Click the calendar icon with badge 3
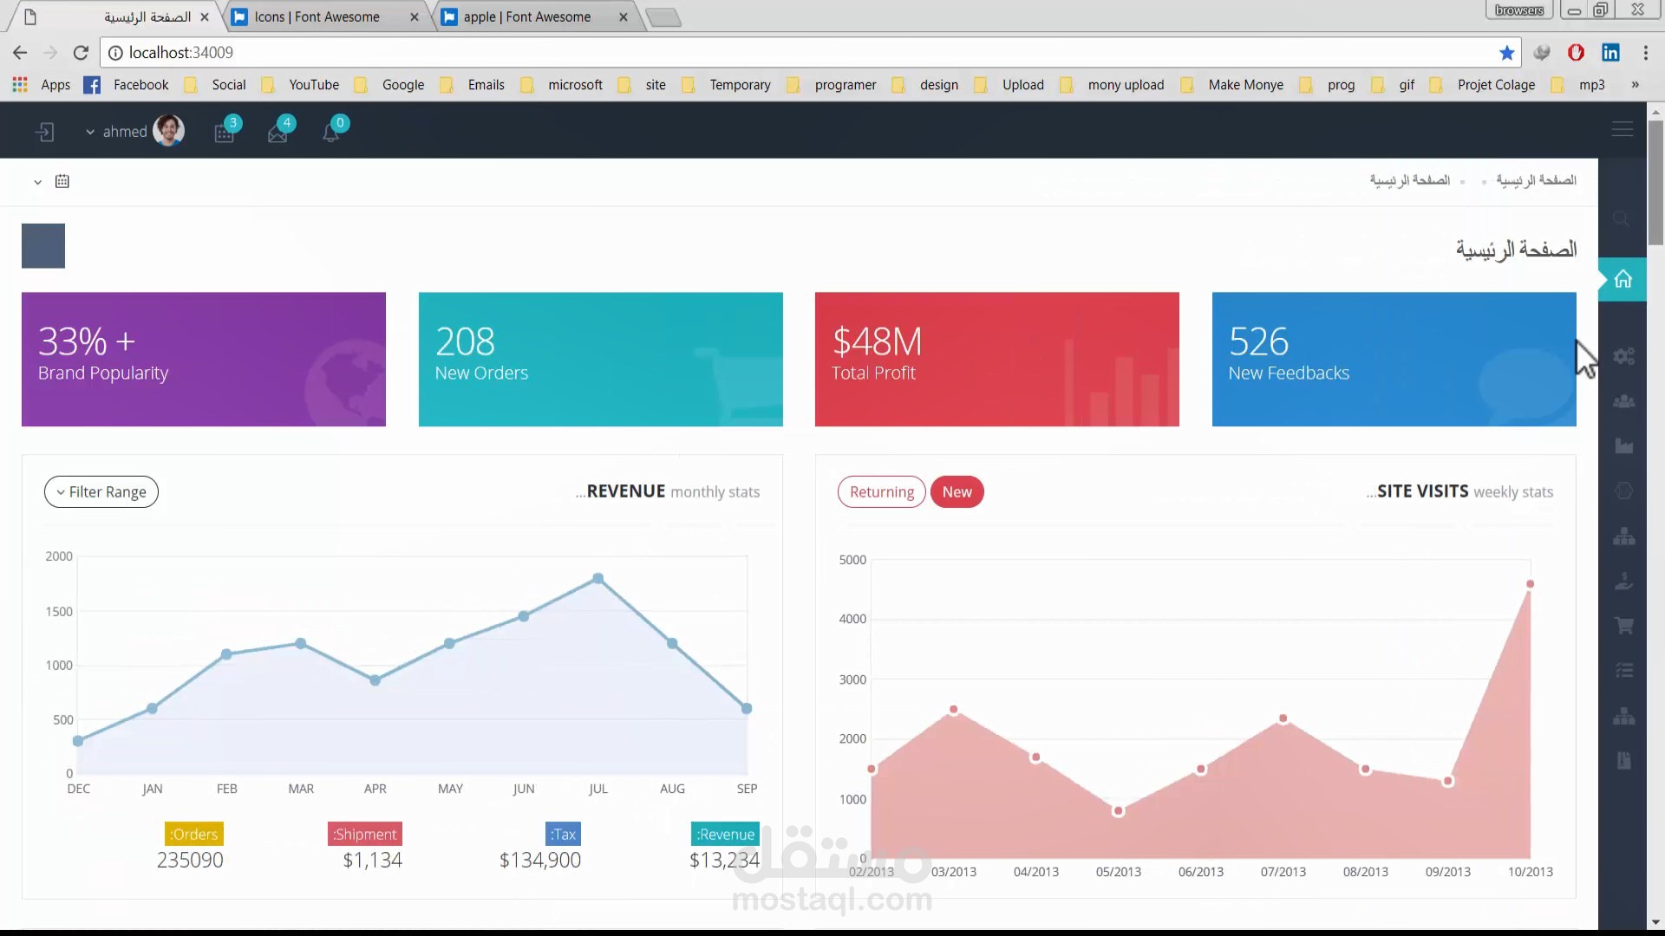 tap(225, 133)
